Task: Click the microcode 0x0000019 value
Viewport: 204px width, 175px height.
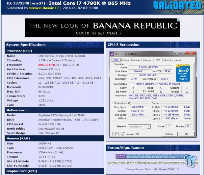Action: click(x=45, y=87)
